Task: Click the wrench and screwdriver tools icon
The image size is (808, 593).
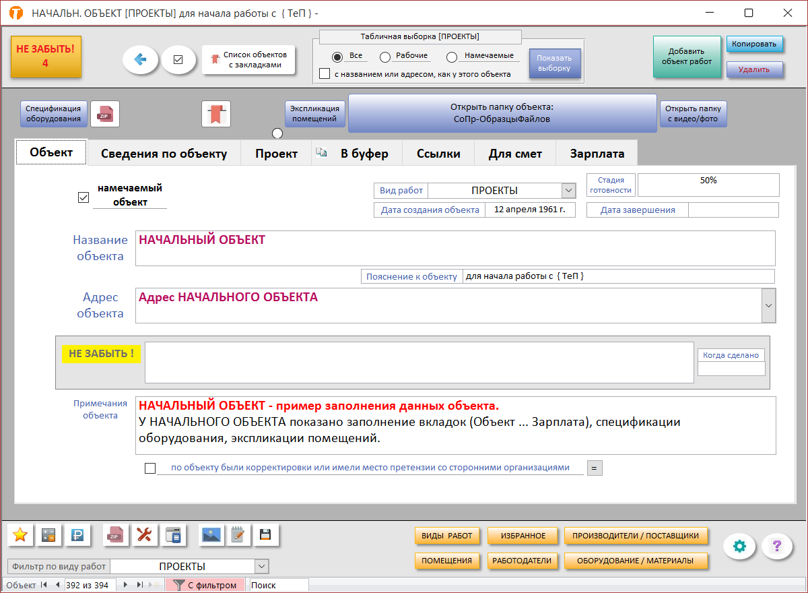Action: click(x=144, y=535)
